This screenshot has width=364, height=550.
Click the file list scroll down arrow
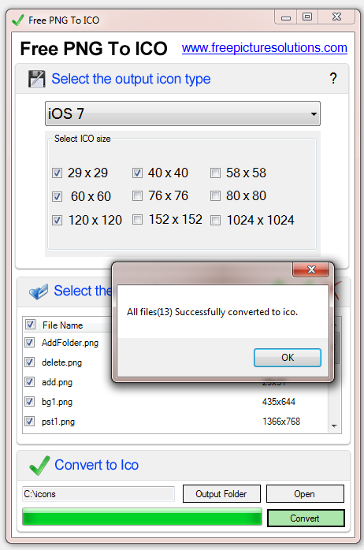pos(334,426)
